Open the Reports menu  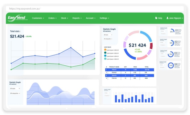[77, 18]
